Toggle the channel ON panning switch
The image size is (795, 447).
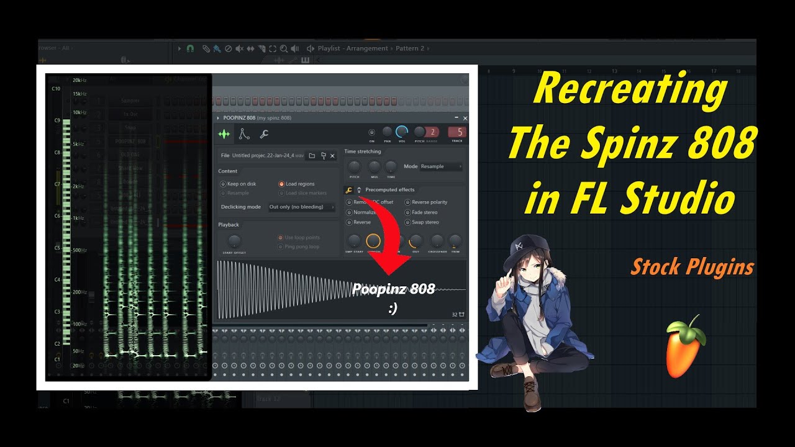point(371,132)
